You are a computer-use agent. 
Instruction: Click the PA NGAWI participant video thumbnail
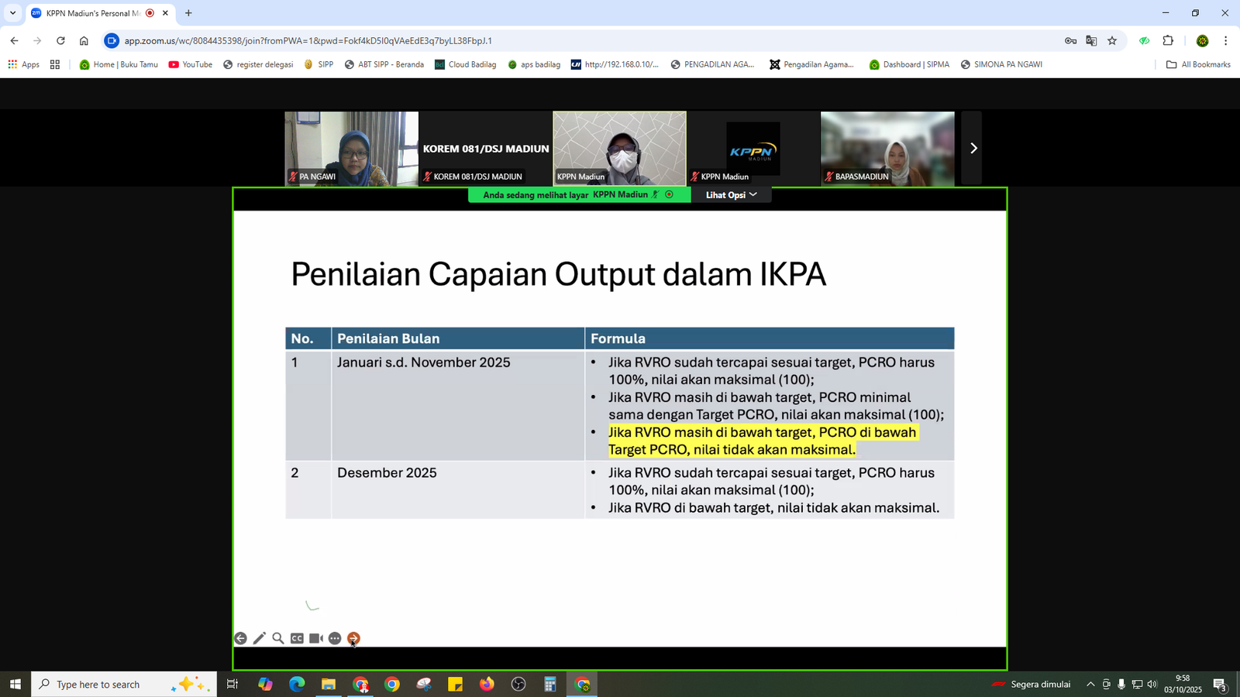(x=351, y=148)
